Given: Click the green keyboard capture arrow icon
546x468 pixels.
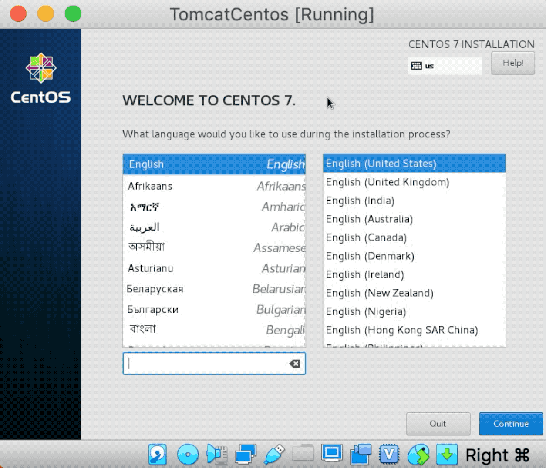Looking at the screenshot, I should [447, 455].
